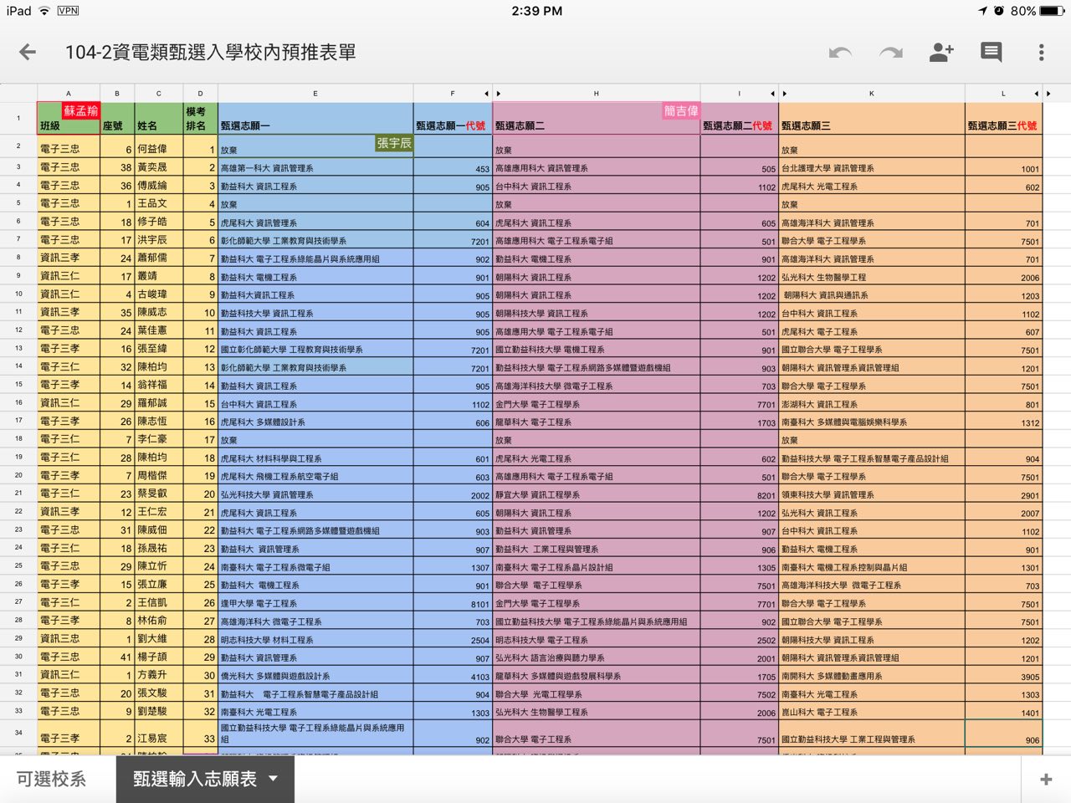1071x803 pixels.
Task: Tap the battery indicator in status bar
Action: pyautogui.click(x=1052, y=11)
